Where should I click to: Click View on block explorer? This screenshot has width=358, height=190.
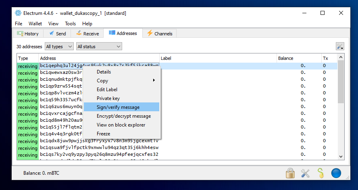coord(121,125)
